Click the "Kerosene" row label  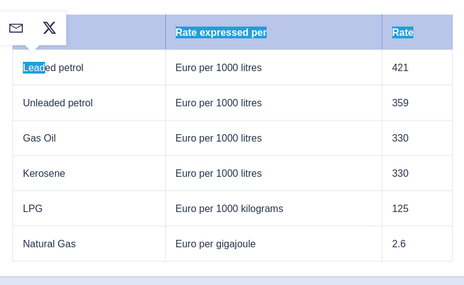[x=44, y=173]
